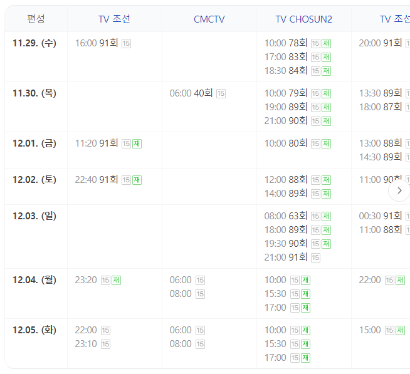Click the 재 rerun badge beside 11:20 91회

pyautogui.click(x=137, y=143)
